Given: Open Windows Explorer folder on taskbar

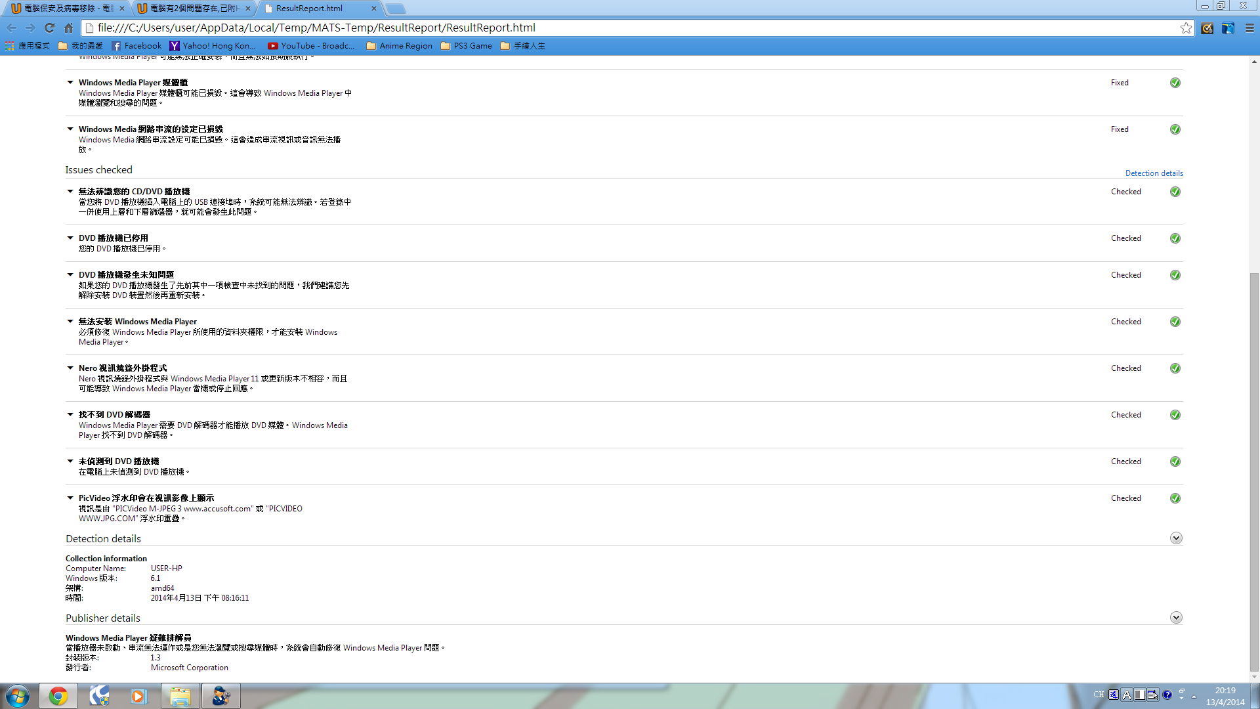Looking at the screenshot, I should pos(180,696).
